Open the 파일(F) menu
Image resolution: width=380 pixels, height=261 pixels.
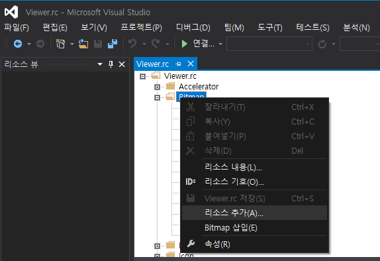point(17,27)
